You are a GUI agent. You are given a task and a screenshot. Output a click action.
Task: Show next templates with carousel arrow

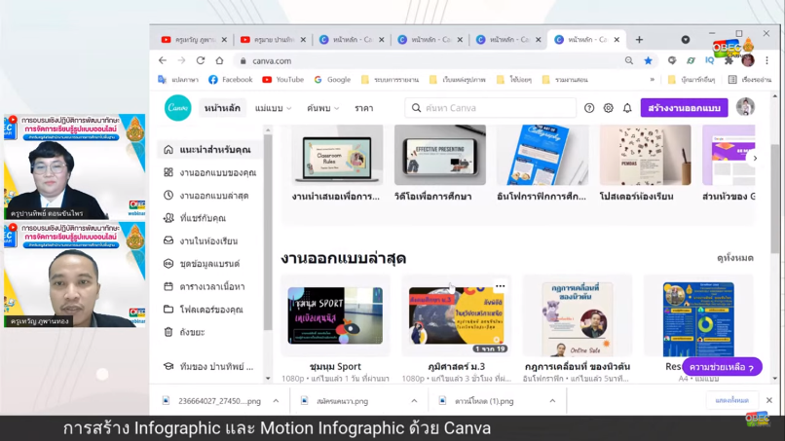coord(755,158)
